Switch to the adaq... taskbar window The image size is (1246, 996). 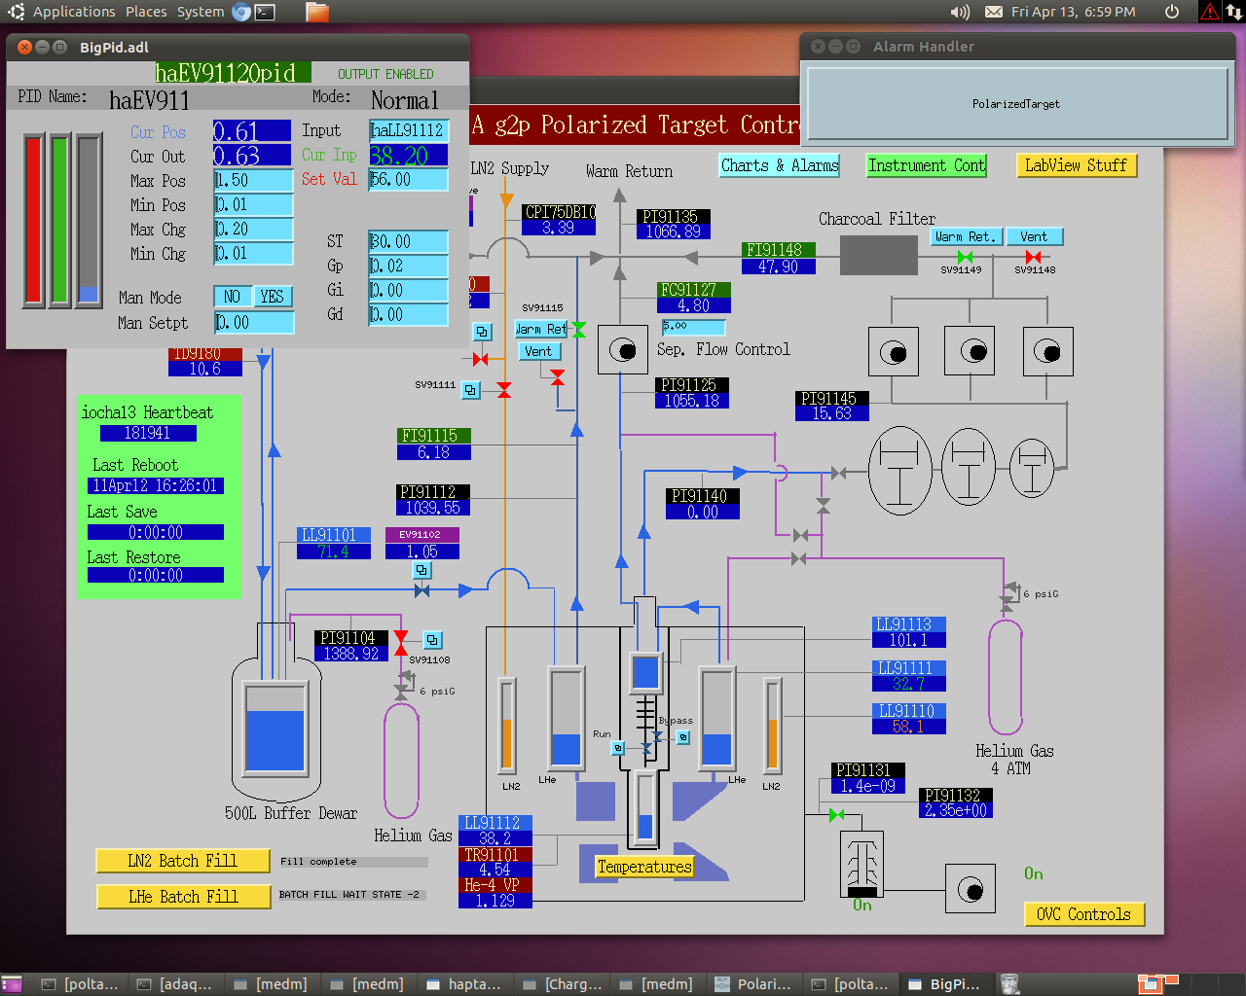click(x=176, y=984)
